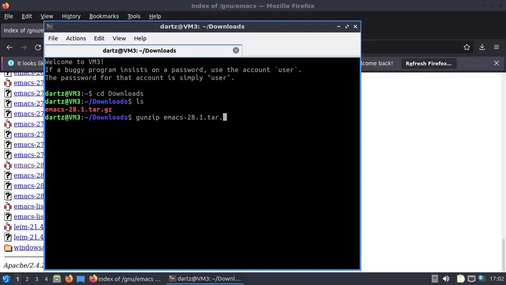
Task: Open the volume control tray icon
Action: [446, 279]
